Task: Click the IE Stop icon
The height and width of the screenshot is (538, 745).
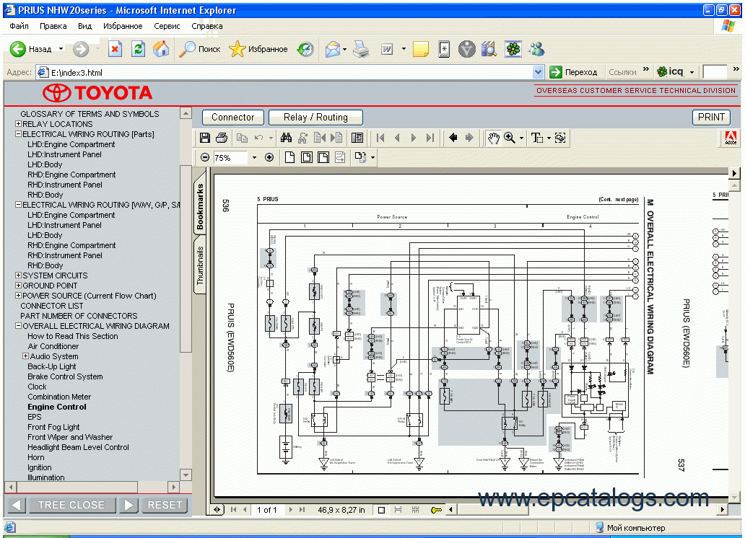Action: pyautogui.click(x=115, y=49)
